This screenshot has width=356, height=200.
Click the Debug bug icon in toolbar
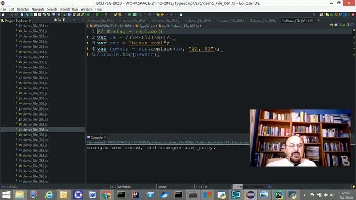click(88, 14)
